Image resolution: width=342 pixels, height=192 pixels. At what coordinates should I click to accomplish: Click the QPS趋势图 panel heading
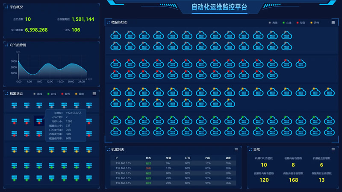18,45
